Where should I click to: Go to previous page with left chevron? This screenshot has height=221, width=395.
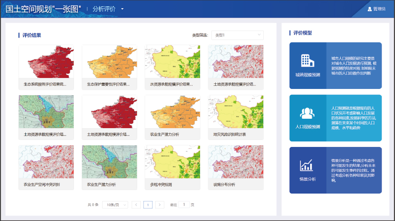click(x=136, y=205)
